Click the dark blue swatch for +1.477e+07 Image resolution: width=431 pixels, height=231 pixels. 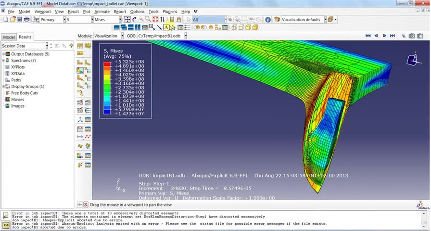coord(107,112)
